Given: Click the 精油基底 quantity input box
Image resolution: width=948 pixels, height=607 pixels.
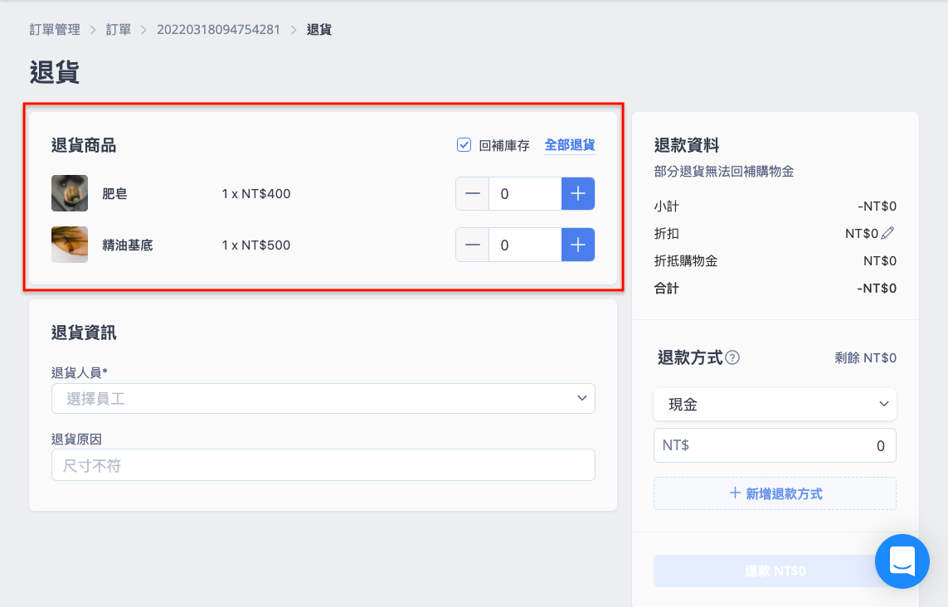Looking at the screenshot, I should click(525, 245).
